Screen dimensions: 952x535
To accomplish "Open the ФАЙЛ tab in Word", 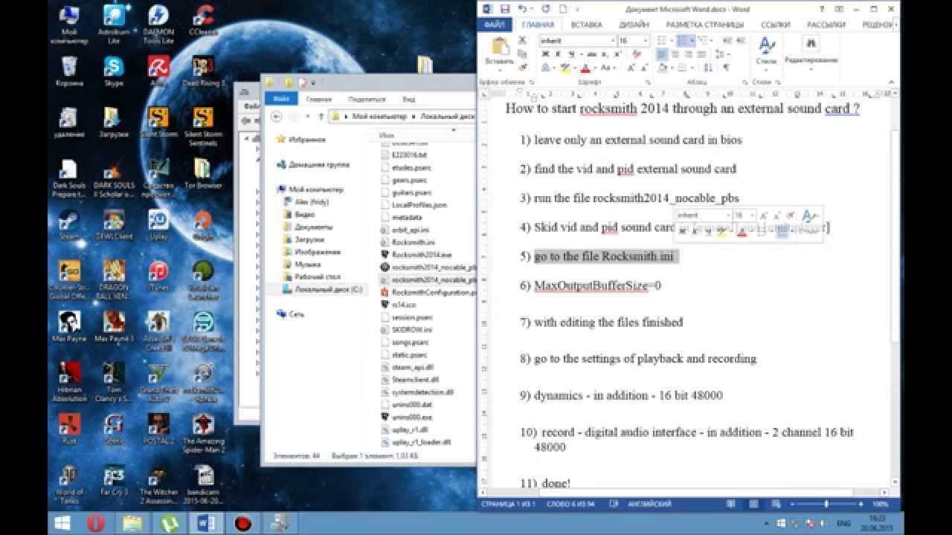I will 495,25.
